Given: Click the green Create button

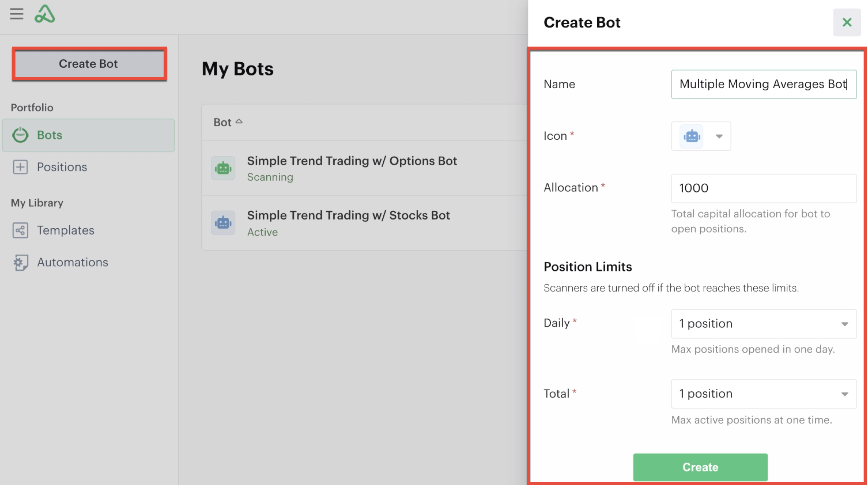Looking at the screenshot, I should 700,467.
